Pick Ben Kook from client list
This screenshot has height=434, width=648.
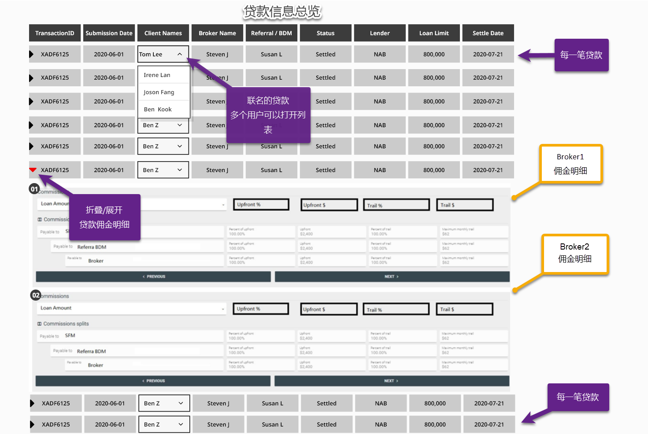click(x=163, y=109)
